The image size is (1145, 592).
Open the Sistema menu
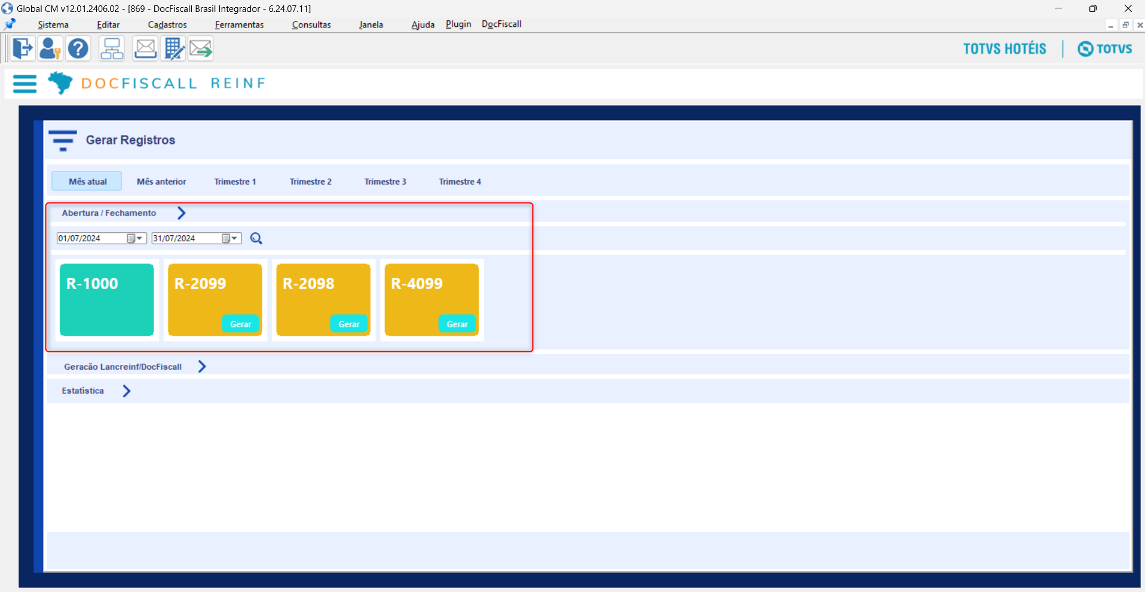53,24
